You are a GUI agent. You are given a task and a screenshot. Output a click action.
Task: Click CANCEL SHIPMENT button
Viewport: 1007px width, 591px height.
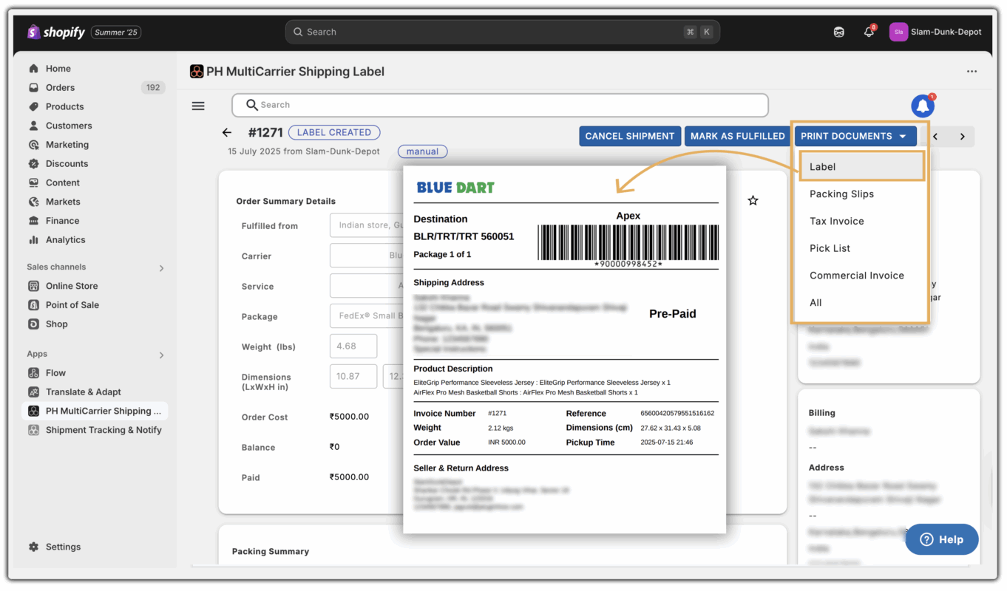630,136
